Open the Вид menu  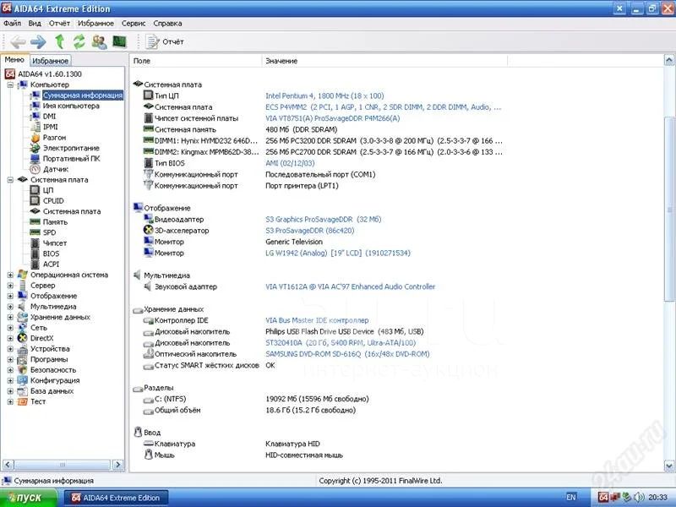pos(35,24)
